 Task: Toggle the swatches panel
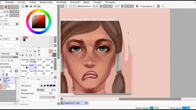39,6
